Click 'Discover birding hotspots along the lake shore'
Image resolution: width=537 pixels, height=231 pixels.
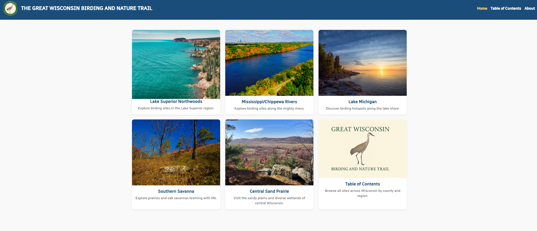[363, 108]
